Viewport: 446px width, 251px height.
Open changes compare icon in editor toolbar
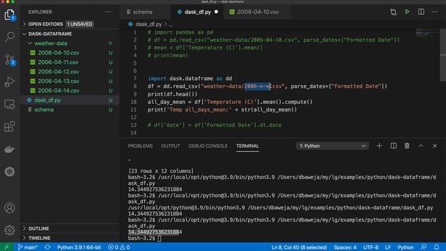[x=393, y=12]
